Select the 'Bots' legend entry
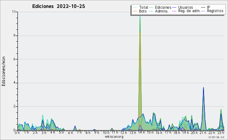The width and height of the screenshot is (228, 140). point(143,11)
